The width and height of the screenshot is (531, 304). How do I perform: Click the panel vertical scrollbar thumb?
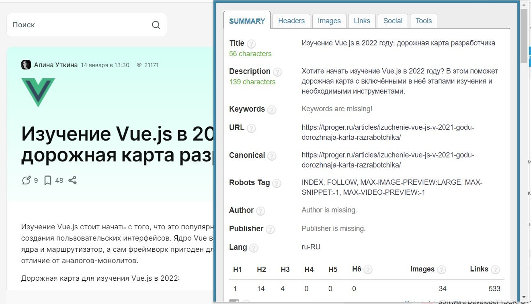click(524, 36)
